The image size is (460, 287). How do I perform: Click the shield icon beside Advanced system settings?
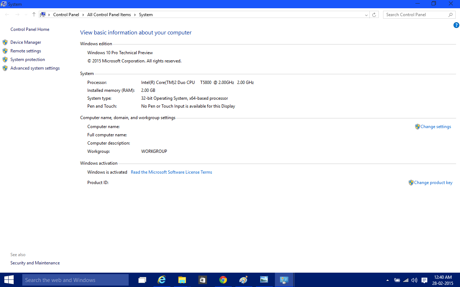(x=5, y=68)
